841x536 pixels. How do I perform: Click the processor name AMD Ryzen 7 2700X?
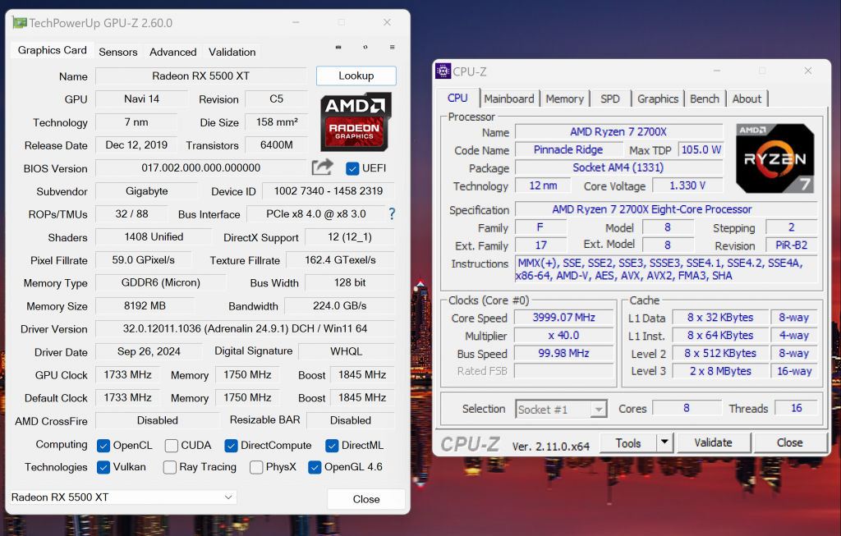[x=618, y=132]
